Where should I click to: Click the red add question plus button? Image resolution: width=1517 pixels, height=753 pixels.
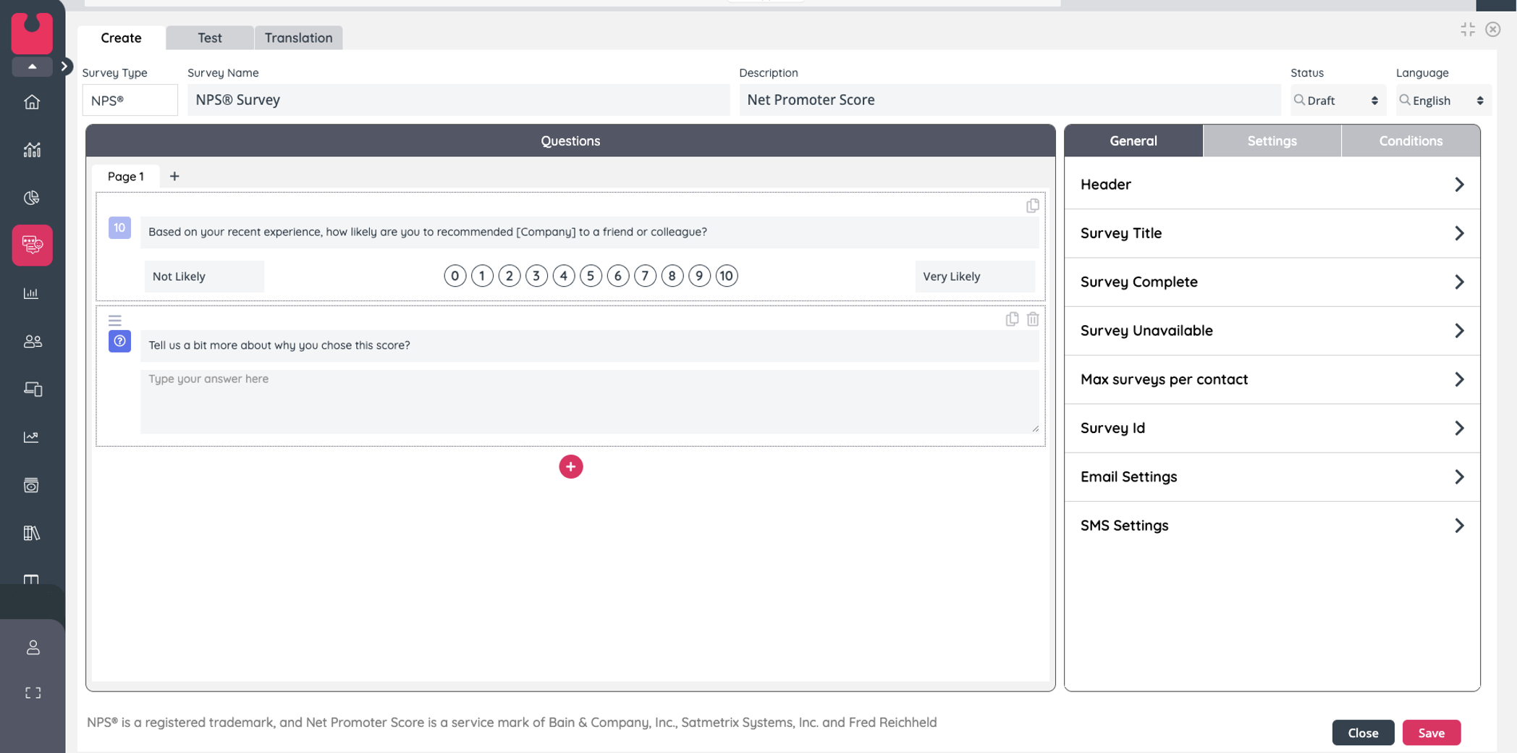coord(570,467)
